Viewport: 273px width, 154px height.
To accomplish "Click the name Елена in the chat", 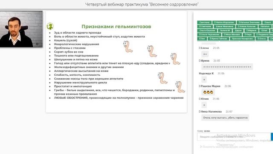I will [x=205, y=48].
